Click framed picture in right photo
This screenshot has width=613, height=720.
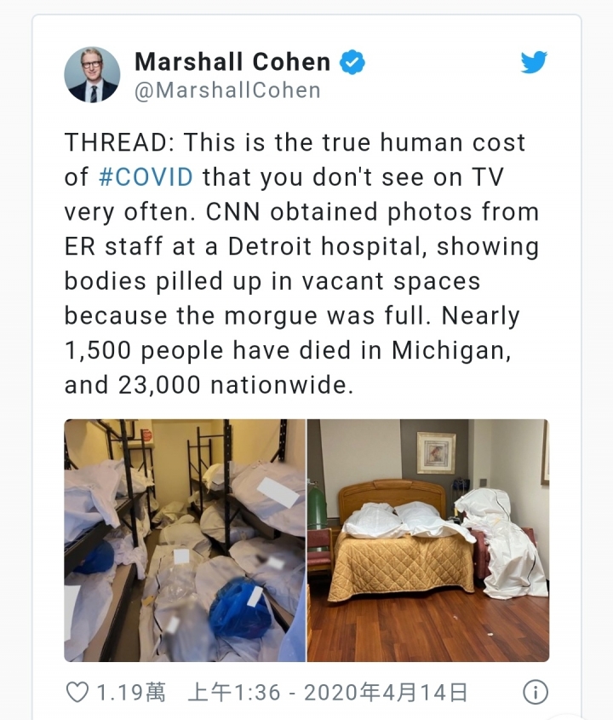click(436, 452)
